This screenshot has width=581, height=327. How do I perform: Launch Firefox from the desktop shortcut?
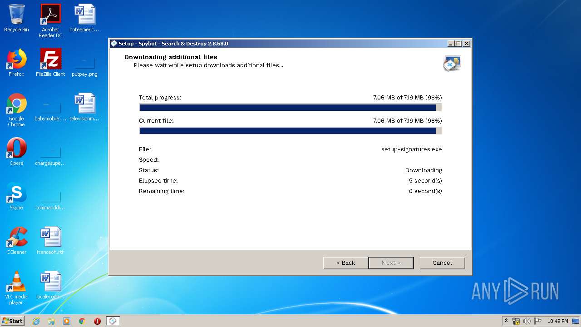coord(16,63)
